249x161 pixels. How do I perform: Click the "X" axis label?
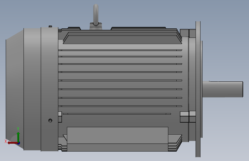(6, 141)
